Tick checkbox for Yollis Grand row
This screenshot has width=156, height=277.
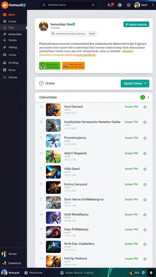pos(41,169)
